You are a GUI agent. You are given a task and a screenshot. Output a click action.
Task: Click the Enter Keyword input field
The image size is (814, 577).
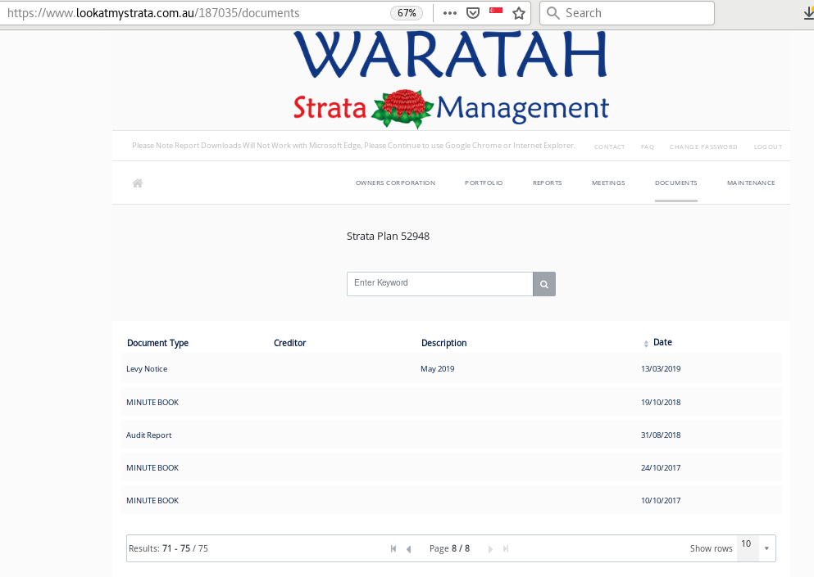439,284
